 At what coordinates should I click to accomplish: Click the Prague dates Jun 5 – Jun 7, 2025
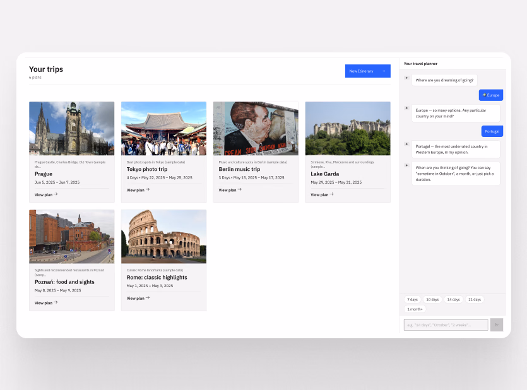coord(57,182)
